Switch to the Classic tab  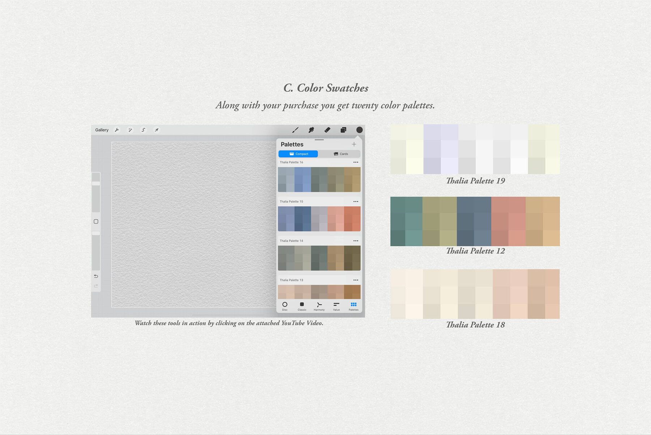coord(302,306)
